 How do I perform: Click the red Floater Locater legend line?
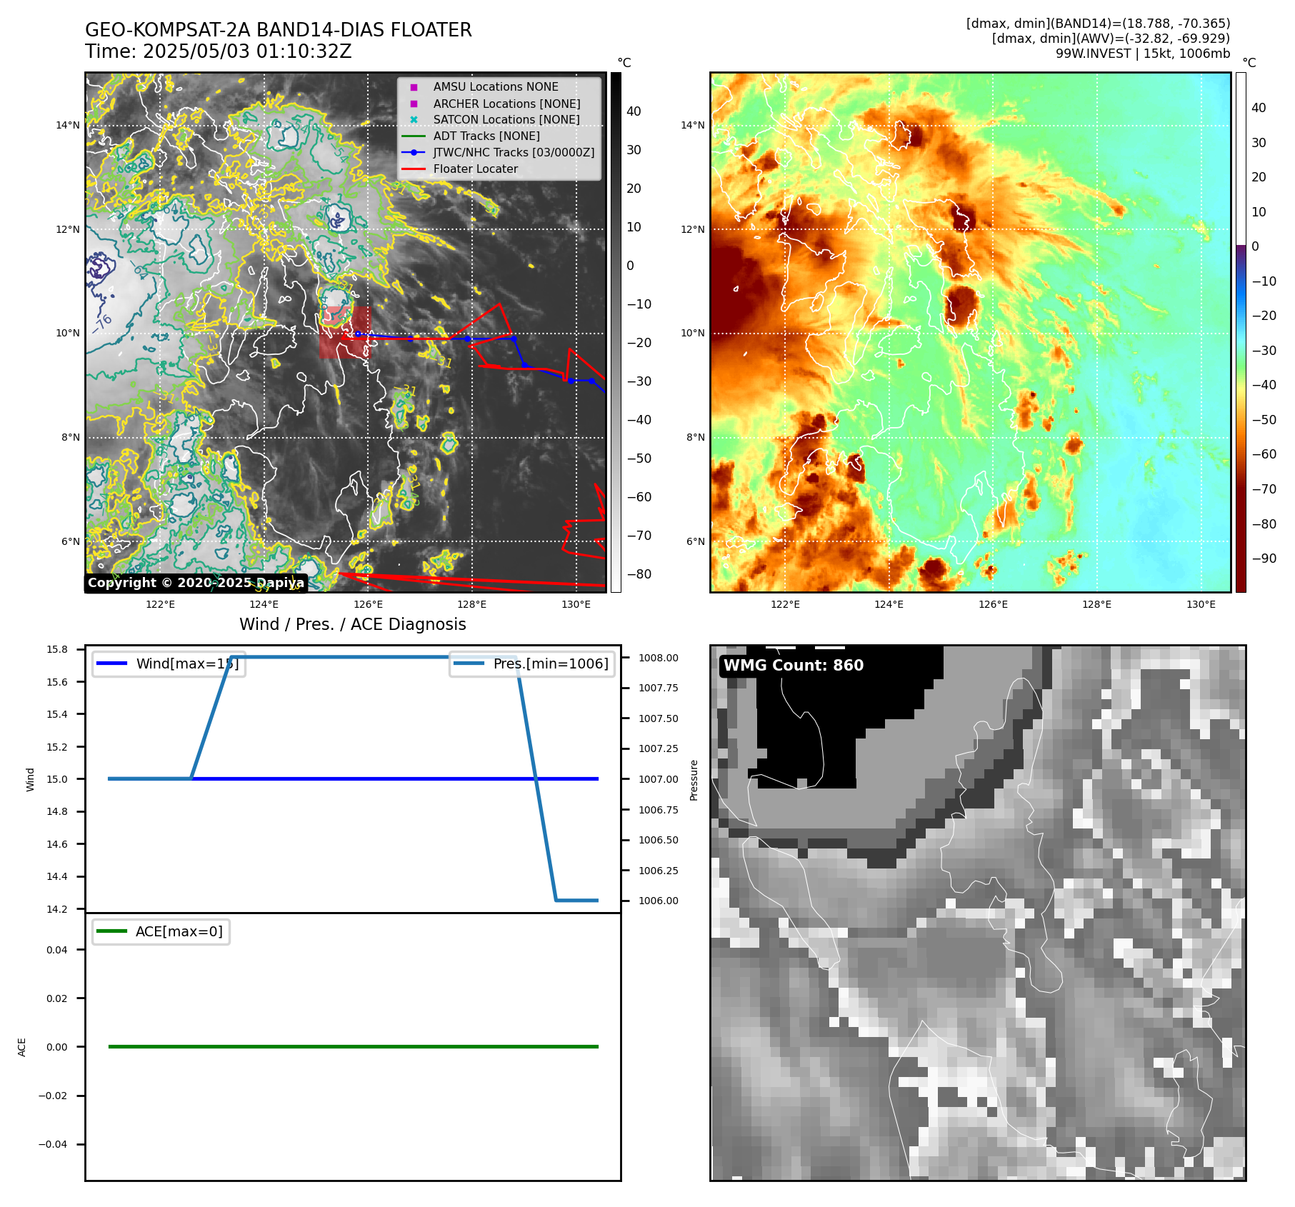[414, 169]
